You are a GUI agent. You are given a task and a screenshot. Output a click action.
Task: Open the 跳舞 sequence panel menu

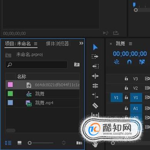(x=130, y=44)
